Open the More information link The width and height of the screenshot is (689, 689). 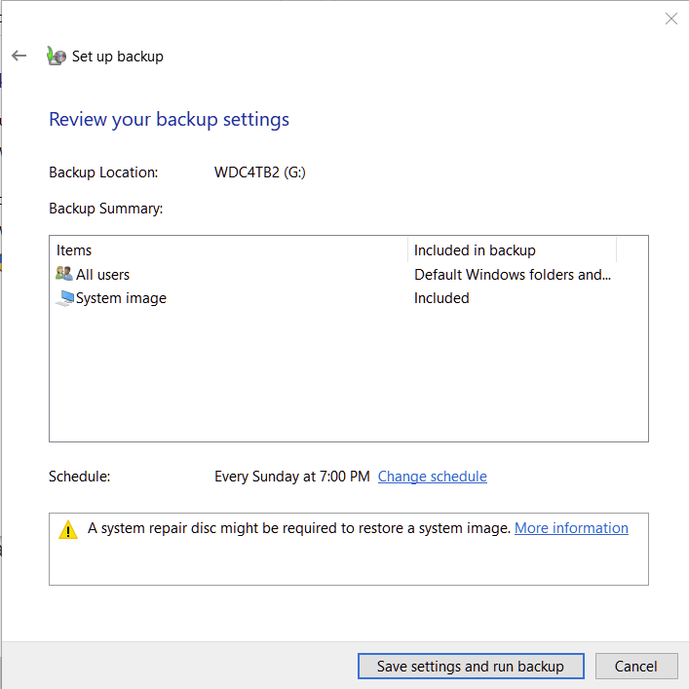(x=571, y=528)
